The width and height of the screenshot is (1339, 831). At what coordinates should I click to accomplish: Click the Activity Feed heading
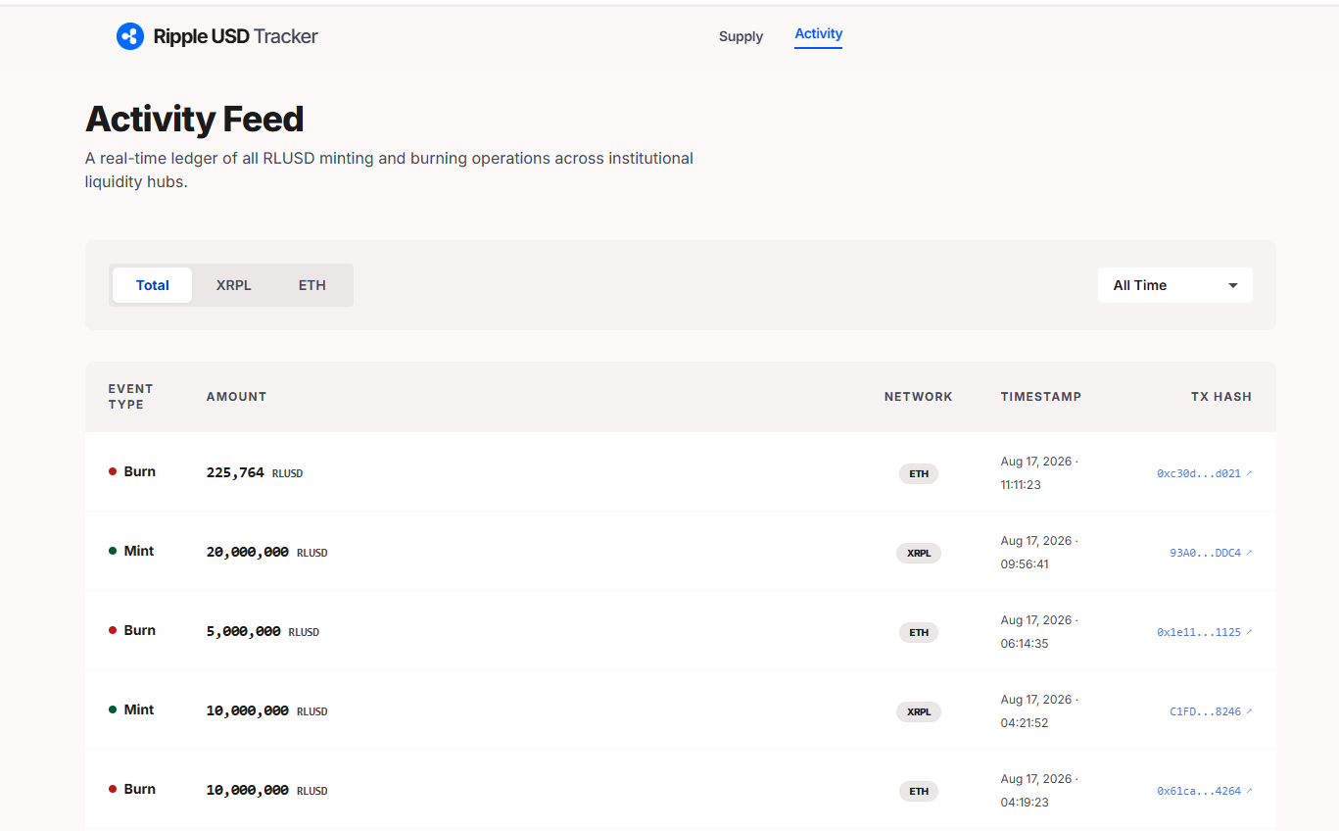(x=195, y=120)
